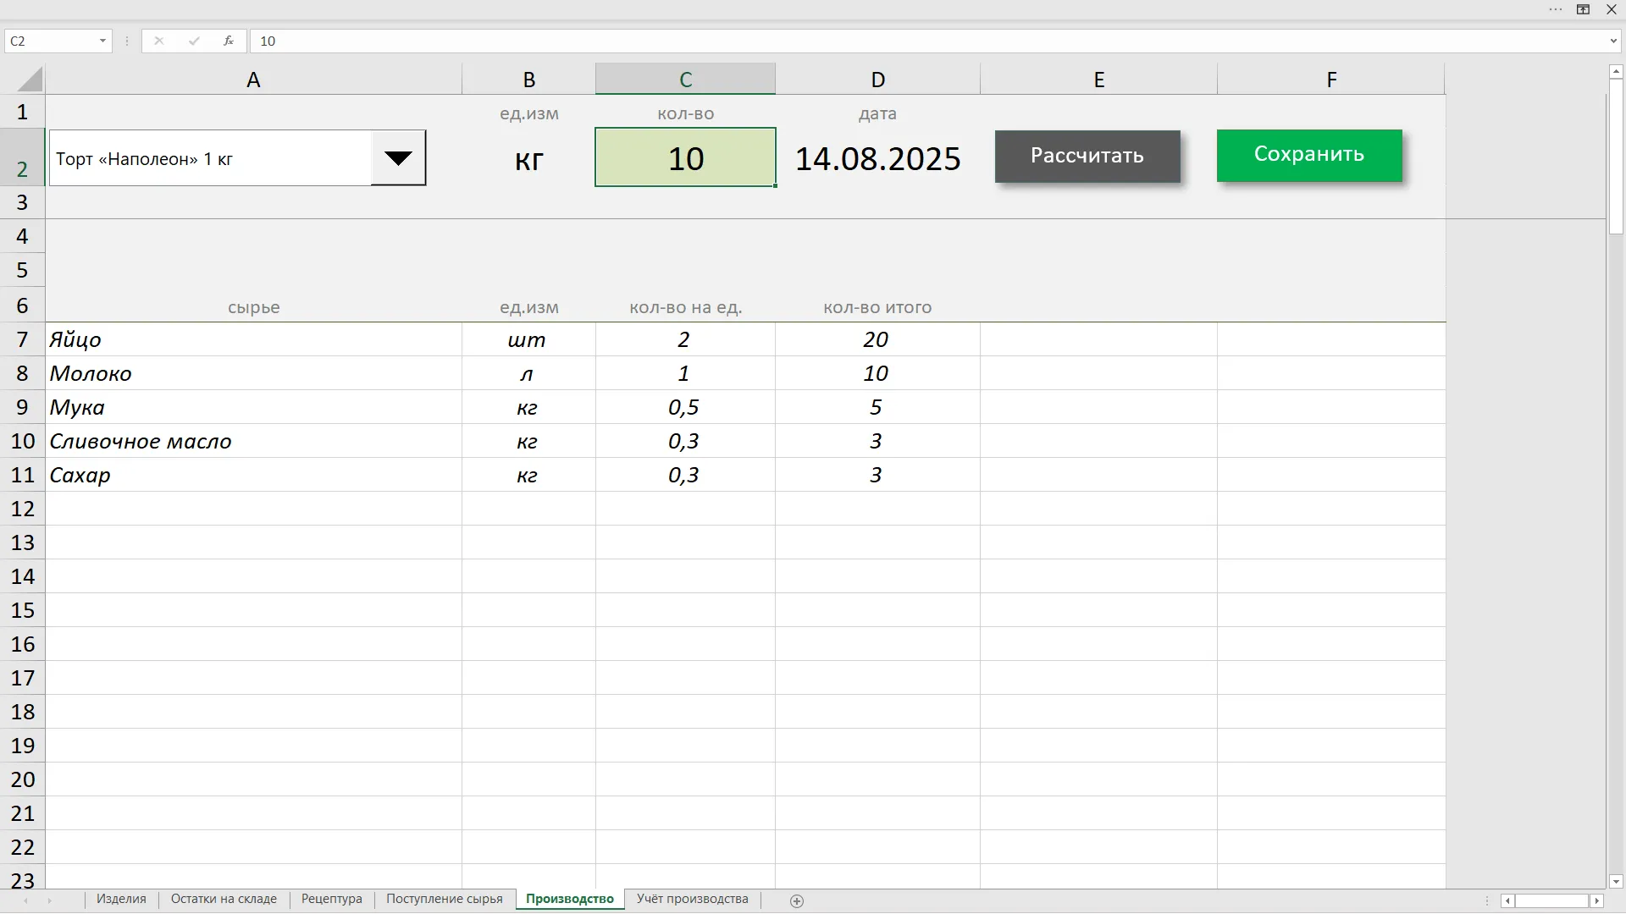Switch to the Изделия sheet tab
Viewport: 1626px width, 914px height.
pyautogui.click(x=121, y=900)
